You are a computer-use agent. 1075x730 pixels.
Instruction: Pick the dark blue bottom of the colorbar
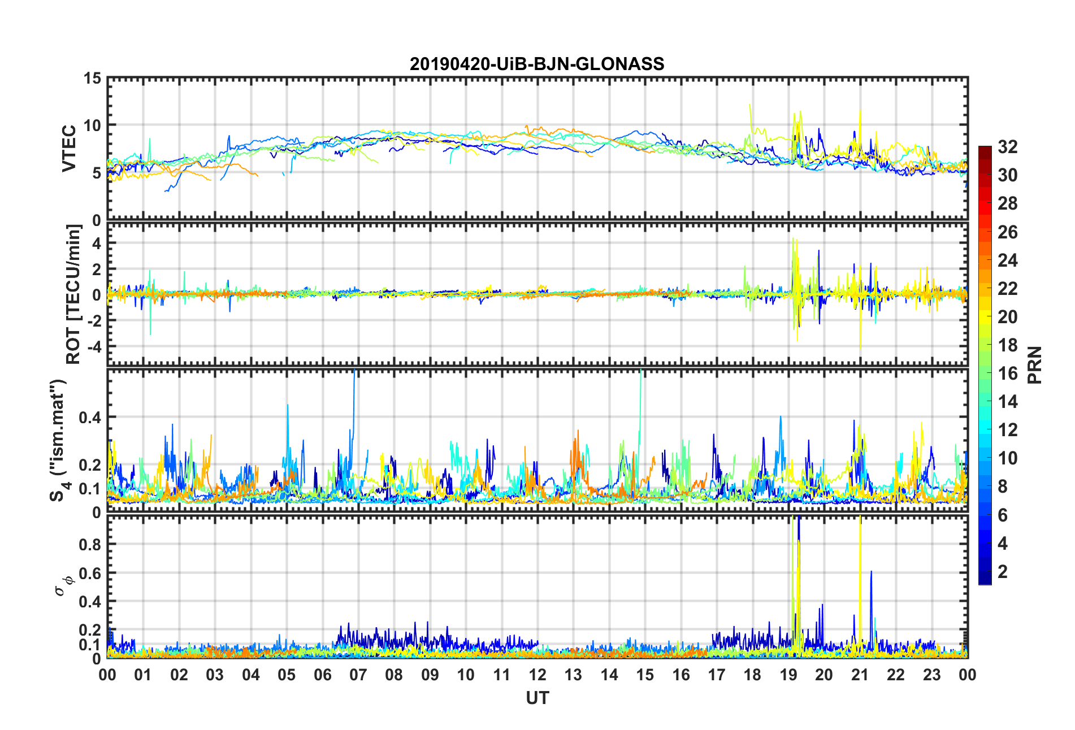tap(985, 580)
